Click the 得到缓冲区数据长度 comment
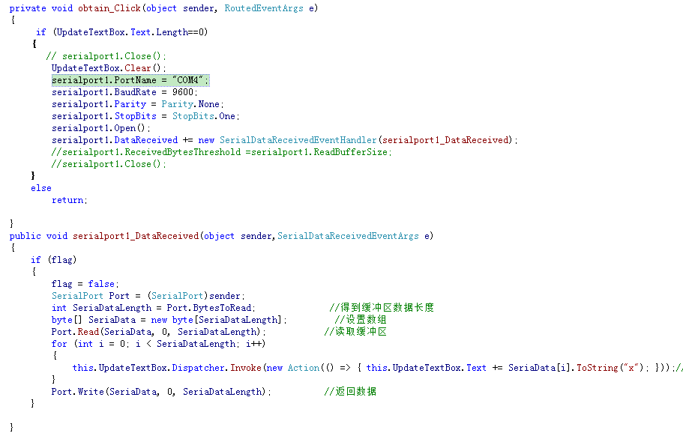 382,308
